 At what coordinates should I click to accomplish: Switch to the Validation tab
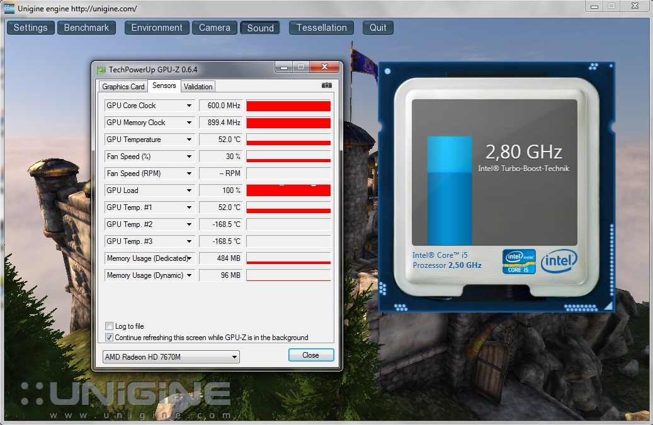coord(198,87)
